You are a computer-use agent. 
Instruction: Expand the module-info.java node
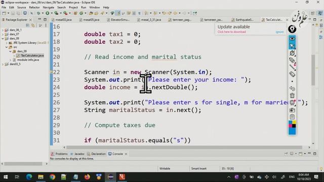pyautogui.click(x=10, y=60)
